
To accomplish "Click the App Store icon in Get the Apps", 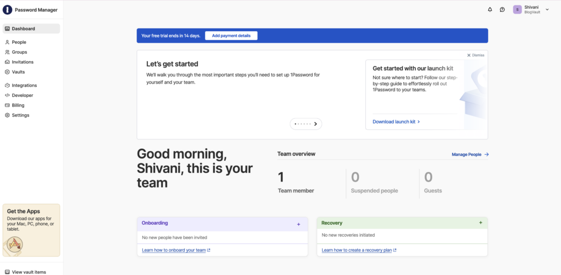I will coord(15,244).
